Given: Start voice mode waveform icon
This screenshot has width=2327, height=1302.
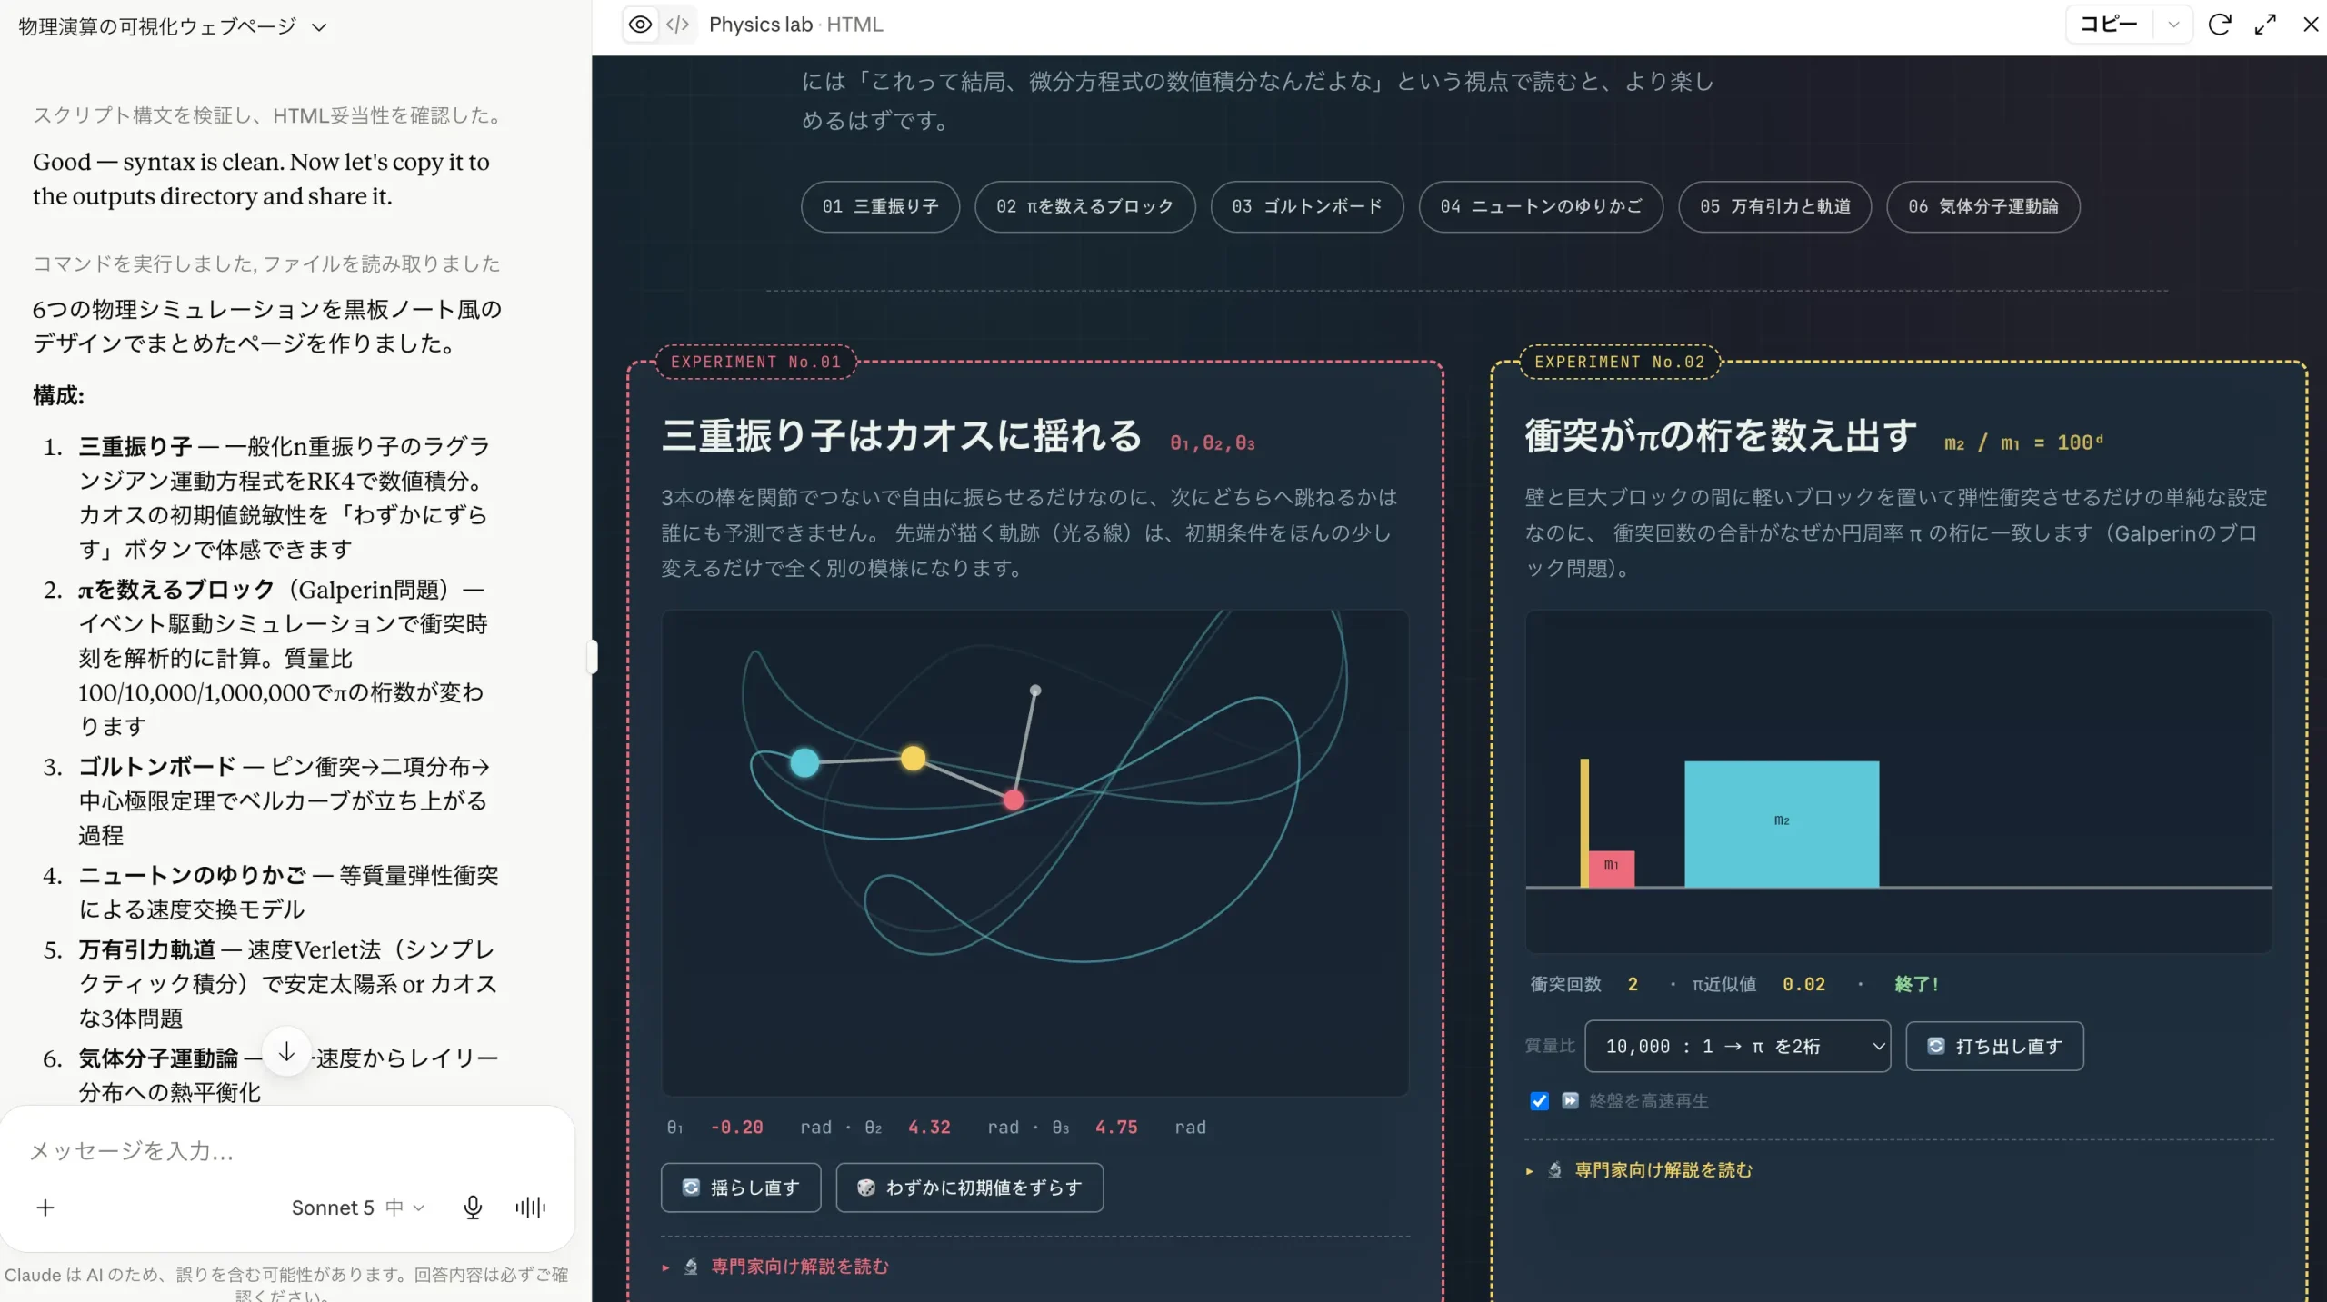Looking at the screenshot, I should pyautogui.click(x=531, y=1207).
